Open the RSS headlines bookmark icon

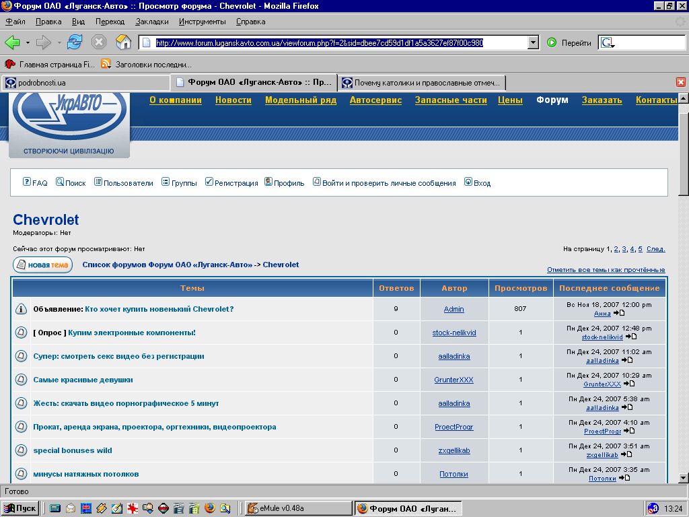106,64
